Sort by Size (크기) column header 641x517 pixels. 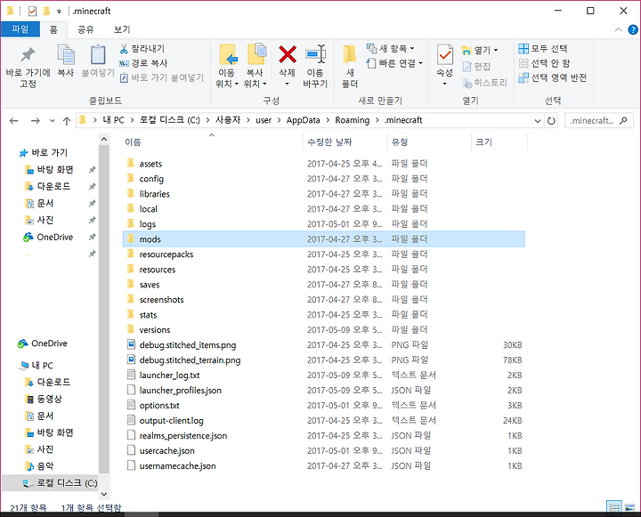(483, 141)
